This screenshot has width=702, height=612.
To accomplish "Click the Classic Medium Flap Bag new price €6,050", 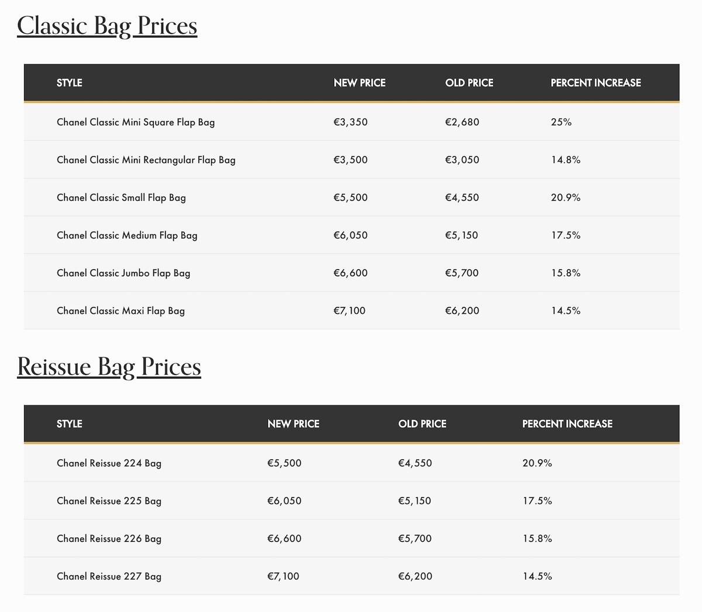I will pyautogui.click(x=350, y=236).
